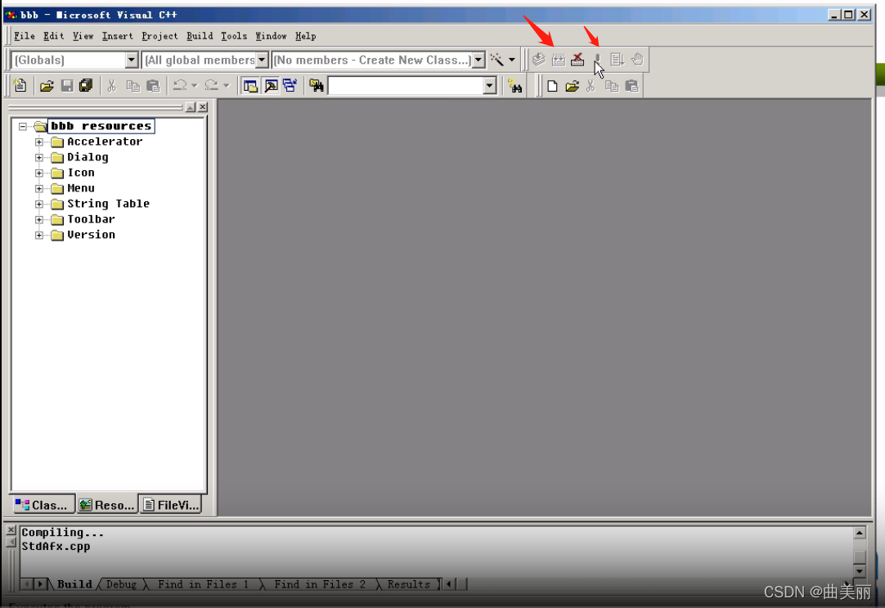Expand the Version folder

click(x=39, y=235)
